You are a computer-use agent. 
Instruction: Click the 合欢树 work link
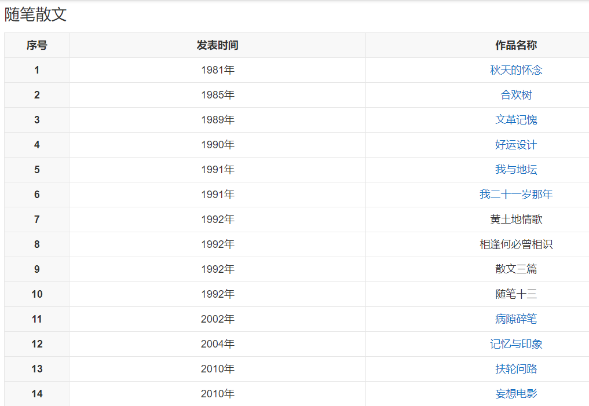pyautogui.click(x=516, y=95)
